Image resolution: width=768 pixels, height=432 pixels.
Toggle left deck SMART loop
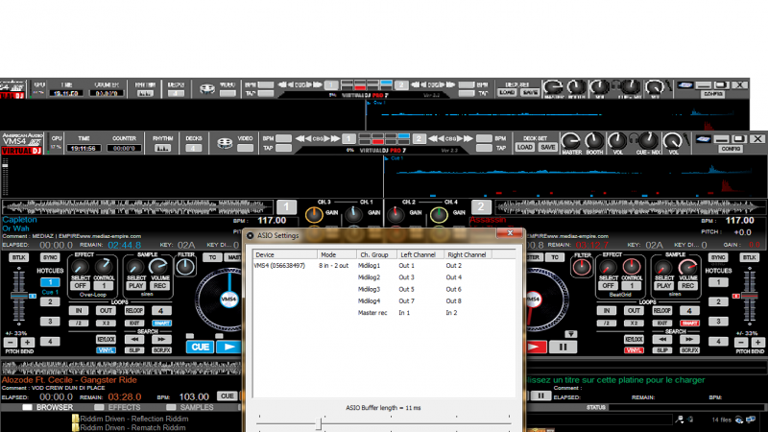tap(161, 324)
